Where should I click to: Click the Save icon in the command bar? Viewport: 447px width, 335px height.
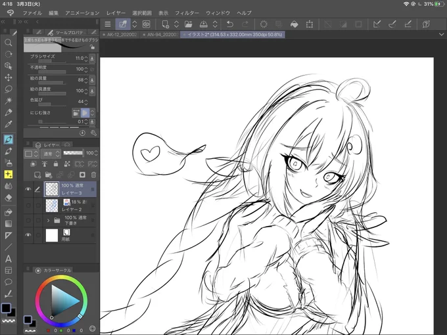[203, 24]
